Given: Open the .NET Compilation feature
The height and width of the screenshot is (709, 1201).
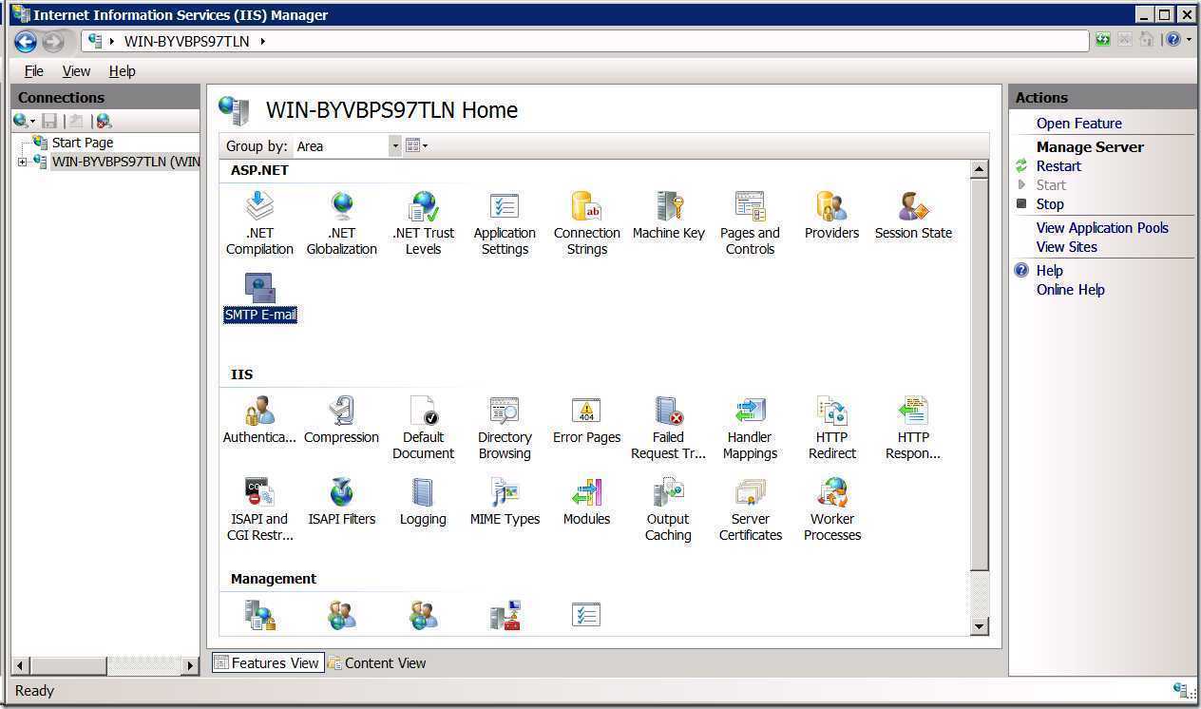Looking at the screenshot, I should (259, 223).
